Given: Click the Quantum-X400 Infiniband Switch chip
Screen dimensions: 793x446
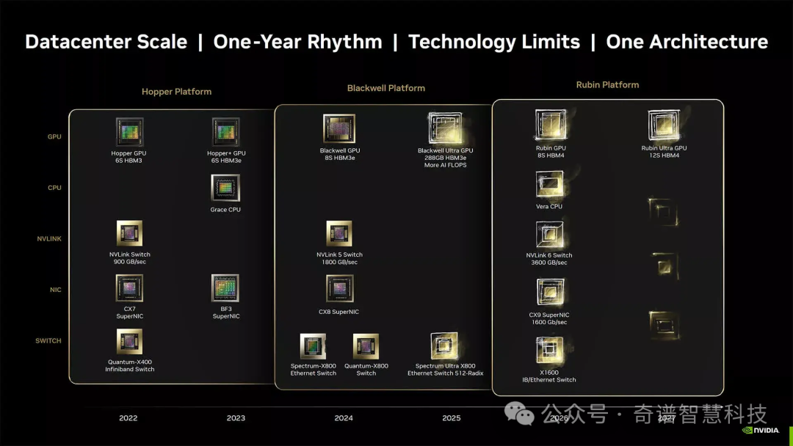Looking at the screenshot, I should 129,342.
